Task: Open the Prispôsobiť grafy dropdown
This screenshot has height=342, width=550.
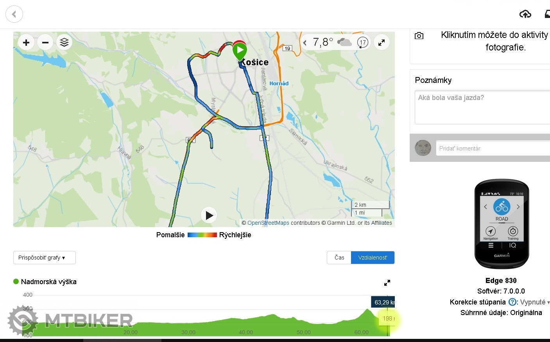Action: 44,258
